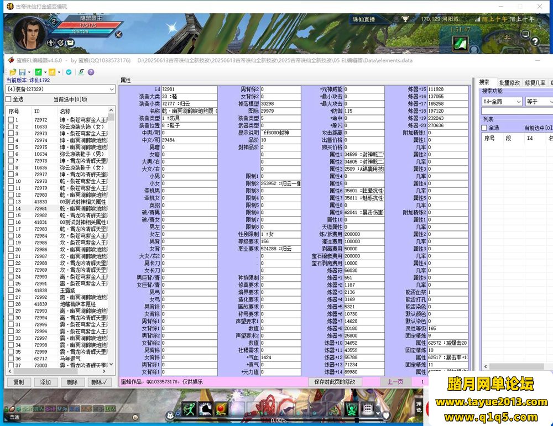
Task: Click the blue checkmark circle icon
Action: click(x=69, y=72)
